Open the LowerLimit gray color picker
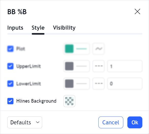The height and width of the screenshot is (134, 149). 77,84
